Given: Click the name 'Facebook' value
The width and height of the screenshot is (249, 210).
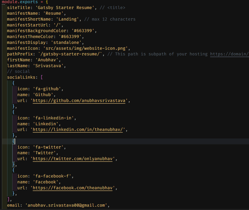Looking at the screenshot, I should (x=46, y=182).
